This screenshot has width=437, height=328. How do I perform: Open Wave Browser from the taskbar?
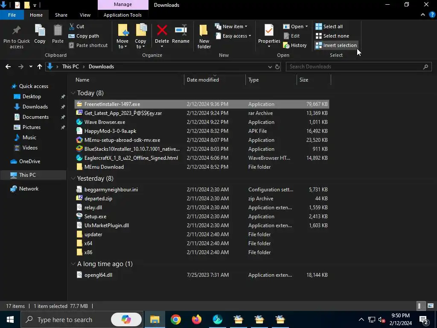(217, 319)
